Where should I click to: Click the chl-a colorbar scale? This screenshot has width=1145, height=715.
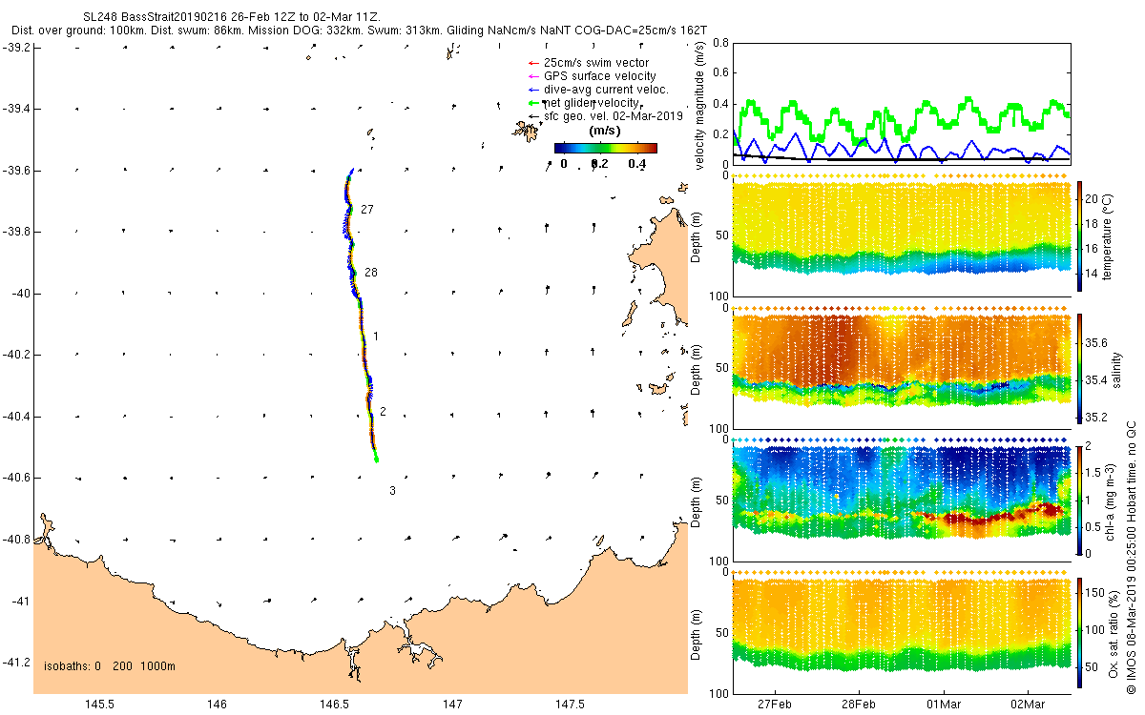click(x=1080, y=499)
